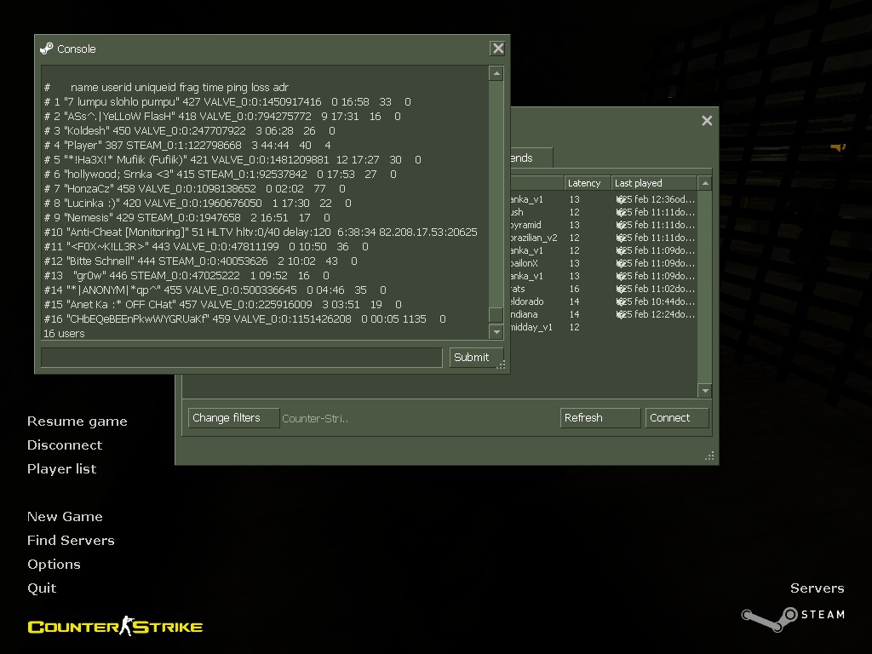Close the server browser window
Image resolution: width=872 pixels, height=654 pixels.
707,121
